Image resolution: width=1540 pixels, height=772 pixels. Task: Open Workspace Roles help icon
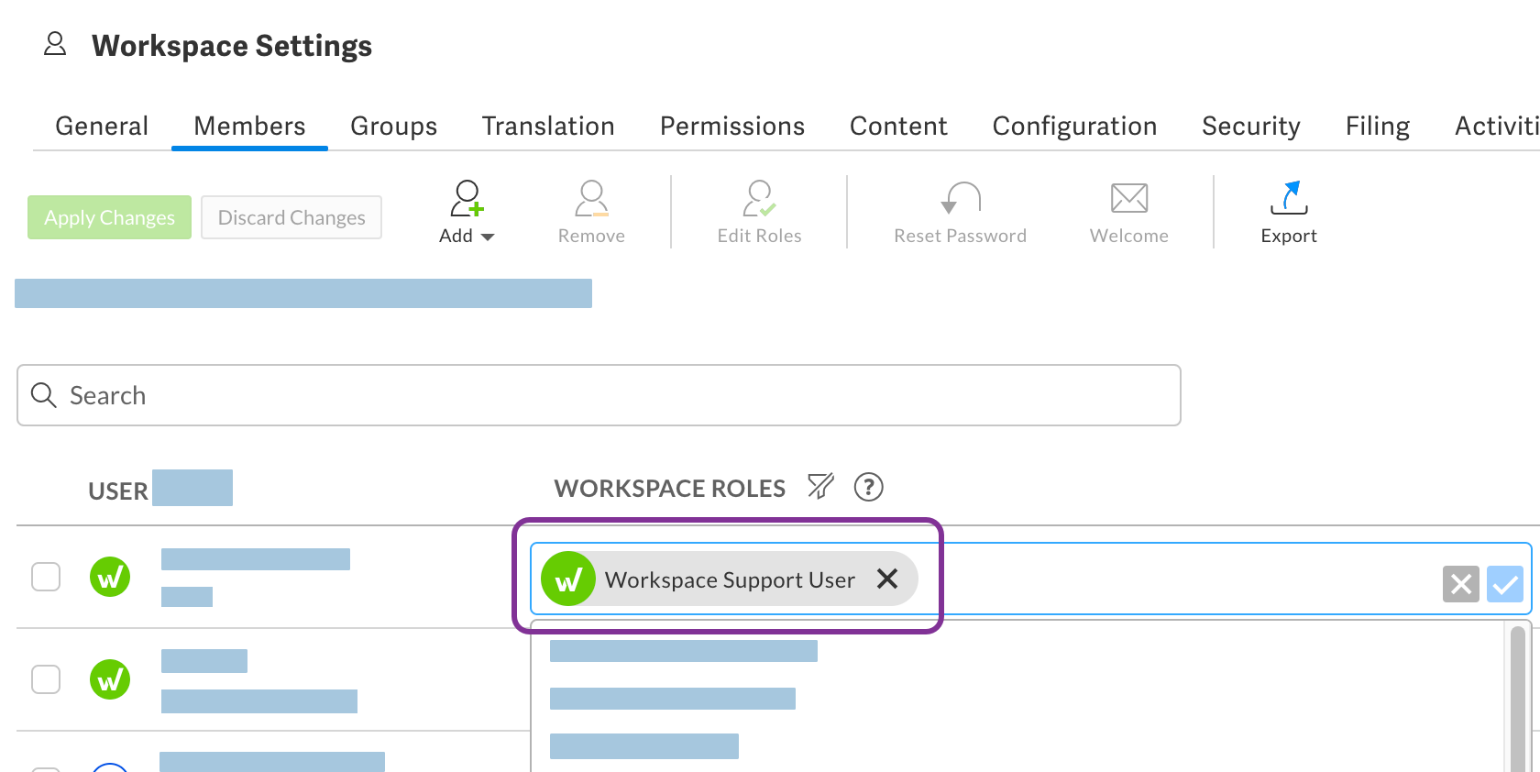tap(868, 487)
